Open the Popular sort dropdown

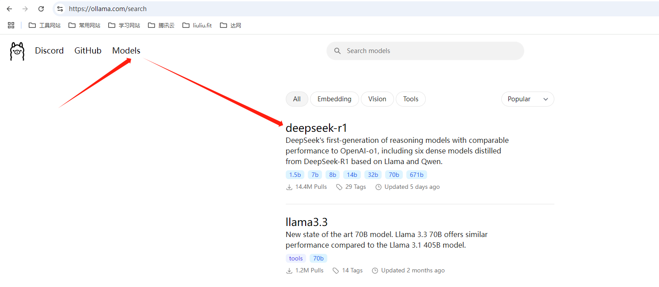[527, 99]
